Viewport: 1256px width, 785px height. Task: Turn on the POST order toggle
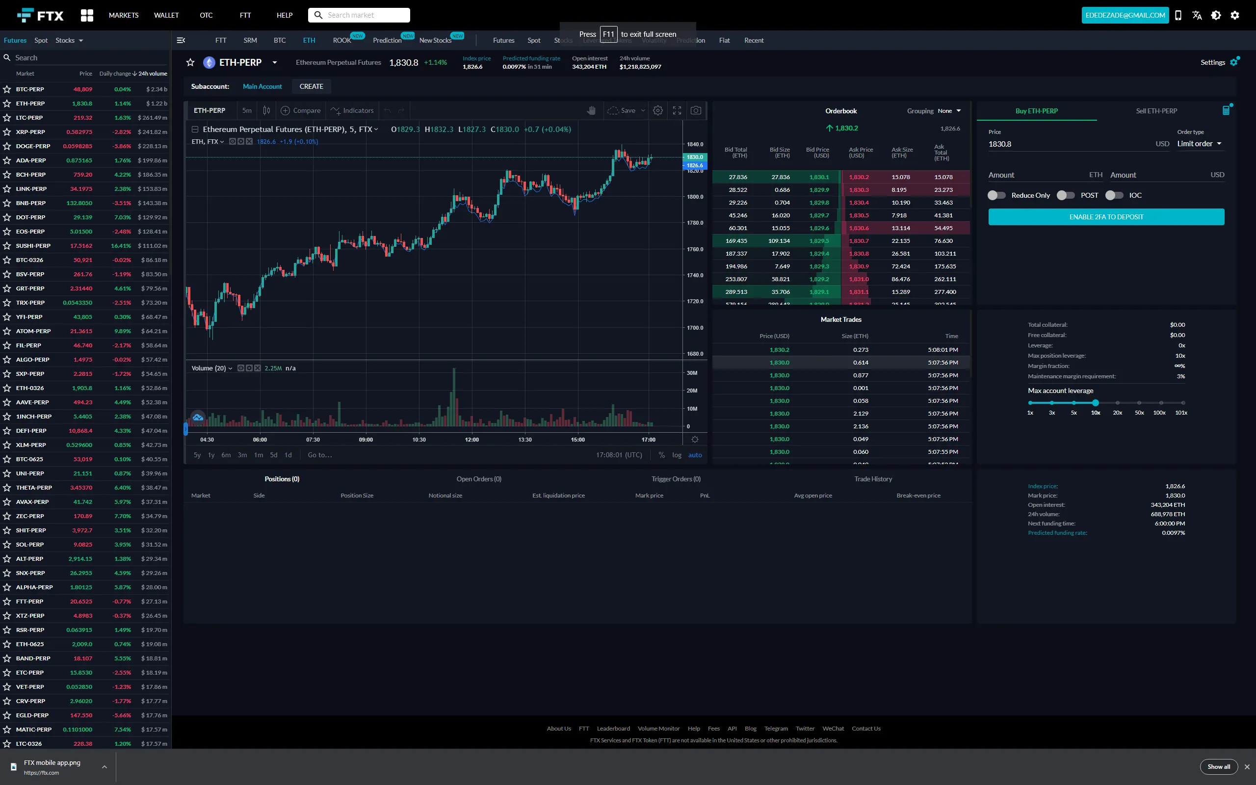1067,195
